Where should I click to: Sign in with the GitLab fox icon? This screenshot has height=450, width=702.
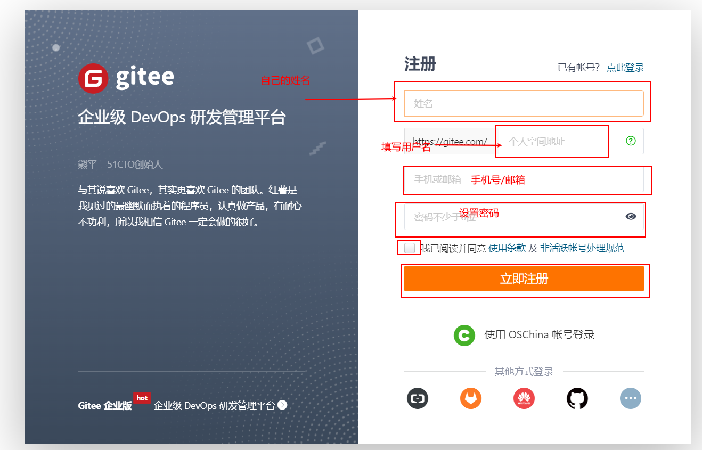click(x=471, y=398)
